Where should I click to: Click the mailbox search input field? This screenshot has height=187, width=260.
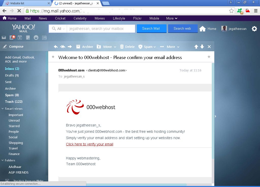point(101,29)
